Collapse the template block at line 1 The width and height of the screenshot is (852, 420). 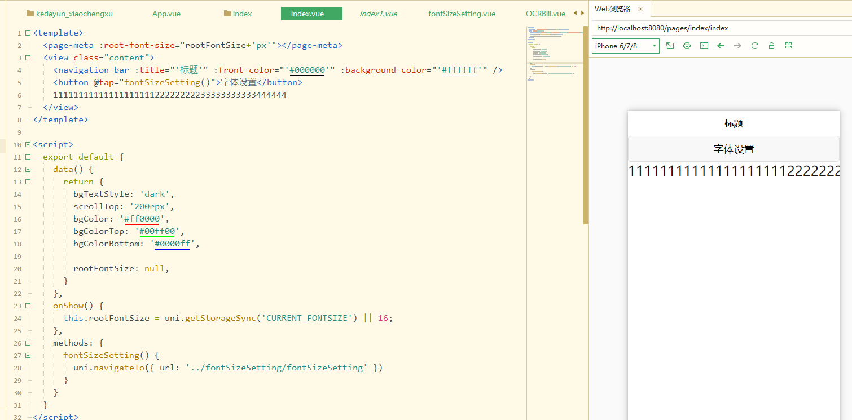pyautogui.click(x=27, y=33)
